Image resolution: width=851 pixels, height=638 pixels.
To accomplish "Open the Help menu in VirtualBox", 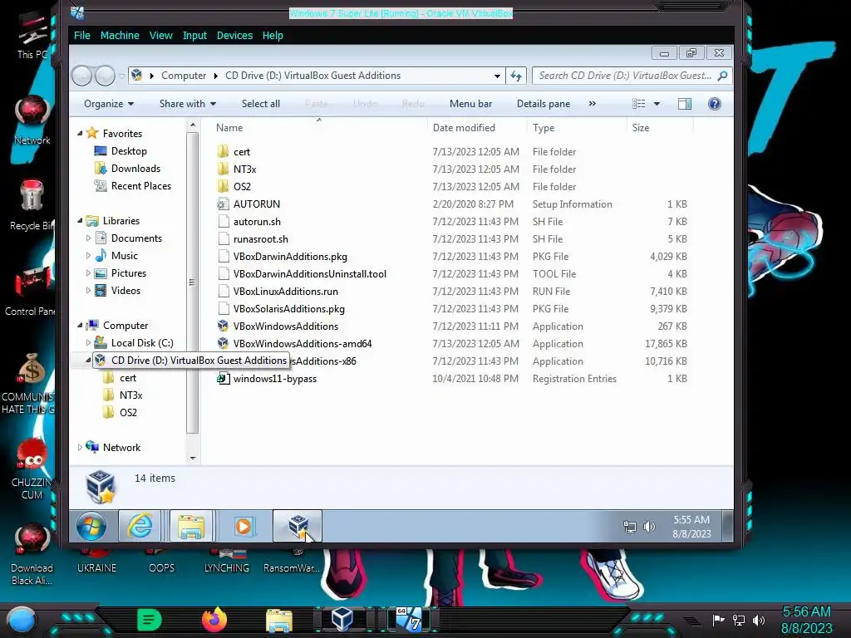I will tap(273, 35).
